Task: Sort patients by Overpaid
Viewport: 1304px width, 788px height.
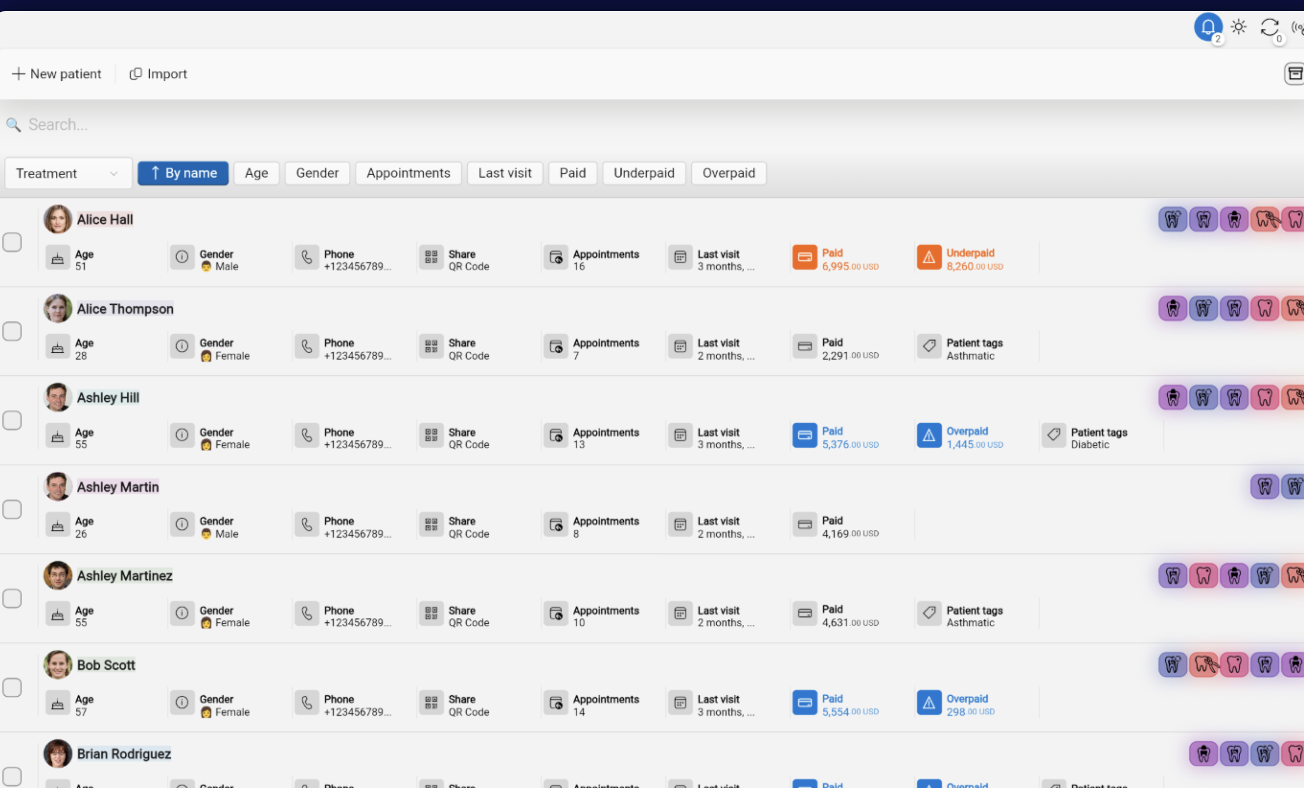Action: (729, 173)
